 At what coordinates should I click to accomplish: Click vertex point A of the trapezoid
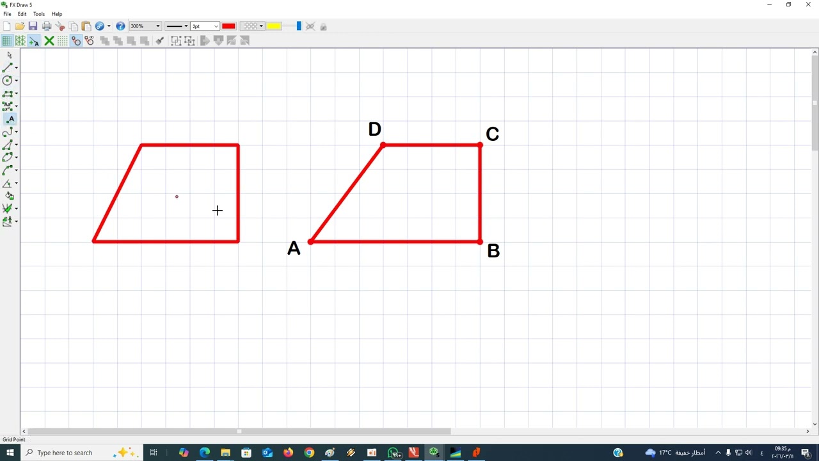pos(310,241)
